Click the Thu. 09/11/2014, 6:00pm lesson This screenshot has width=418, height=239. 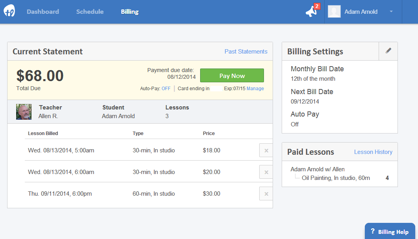(60, 194)
